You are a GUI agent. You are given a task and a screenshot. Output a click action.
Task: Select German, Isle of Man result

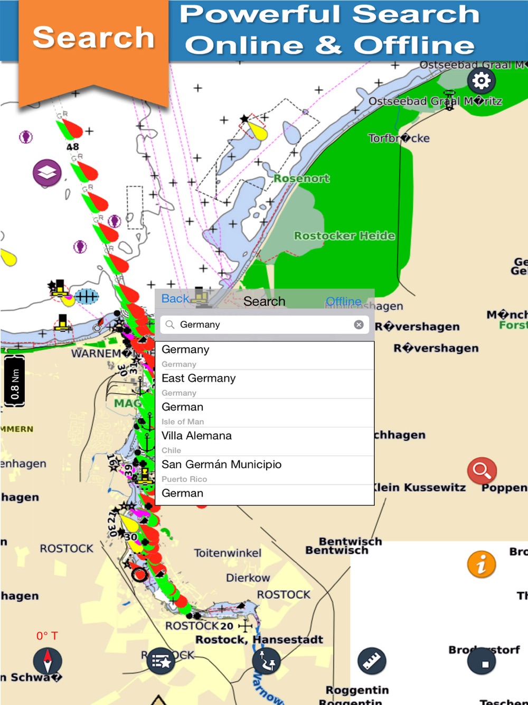coord(265,413)
